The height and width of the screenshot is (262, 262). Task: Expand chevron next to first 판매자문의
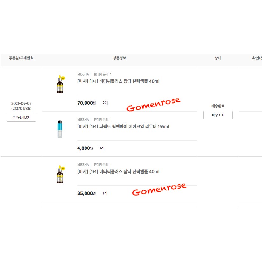111,74
